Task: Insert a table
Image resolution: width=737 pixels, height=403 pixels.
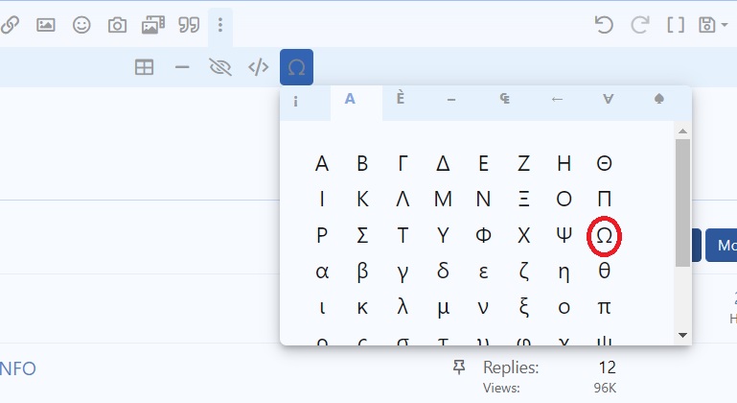Action: tap(144, 67)
